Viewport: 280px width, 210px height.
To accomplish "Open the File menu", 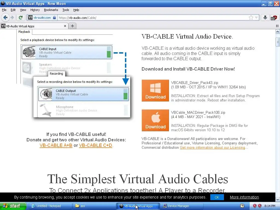I will coord(4,10).
